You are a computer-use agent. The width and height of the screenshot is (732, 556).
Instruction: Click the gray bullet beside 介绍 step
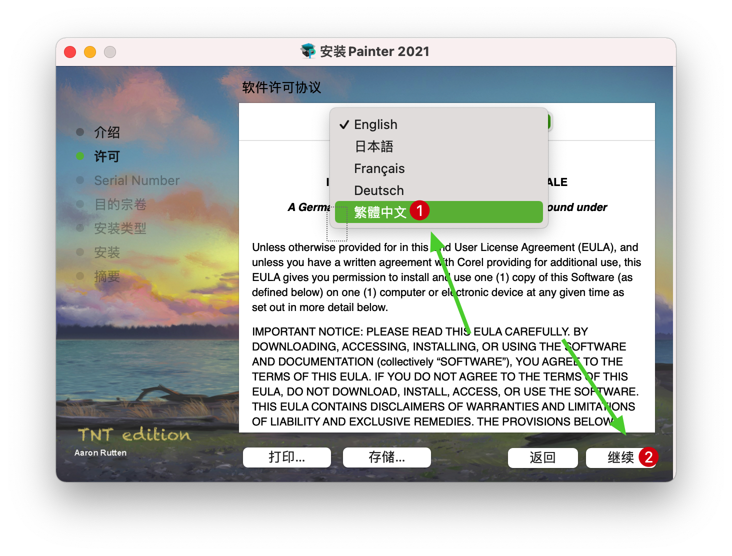(x=80, y=132)
